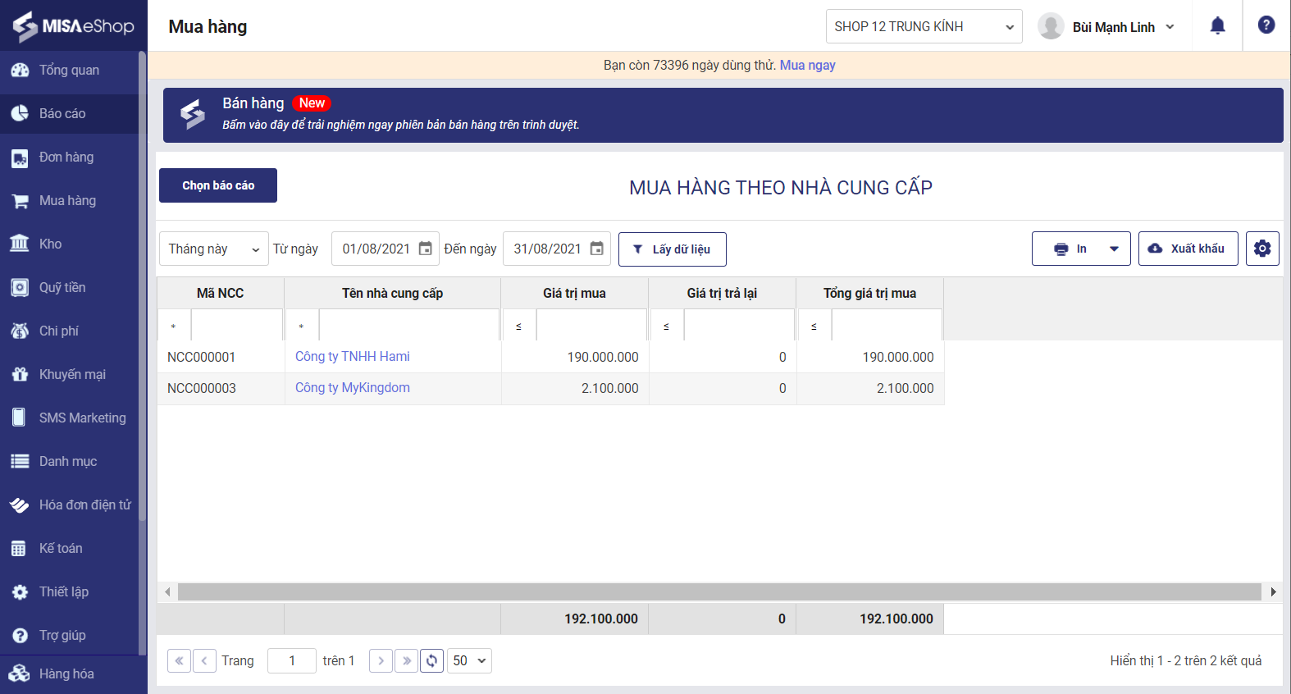
Task: Open Báo cáo pie chart icon
Action: (20, 114)
